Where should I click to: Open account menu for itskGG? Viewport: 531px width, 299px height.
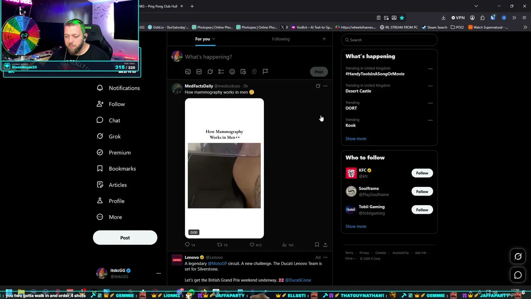point(158,273)
